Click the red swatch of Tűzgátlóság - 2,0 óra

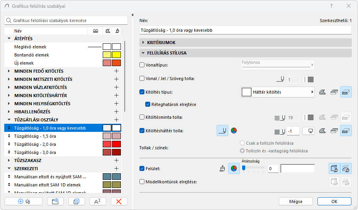(x=116, y=144)
